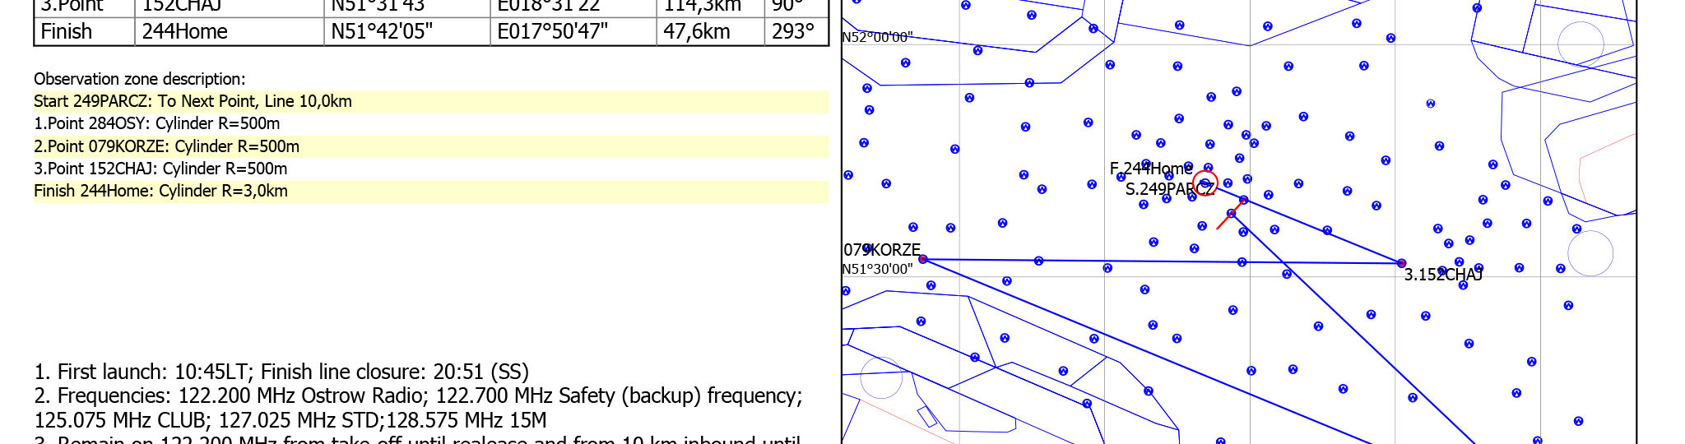This screenshot has width=1685, height=444.
Task: Select the Start 249PARCZ observation zone row
Action: [x=193, y=101]
